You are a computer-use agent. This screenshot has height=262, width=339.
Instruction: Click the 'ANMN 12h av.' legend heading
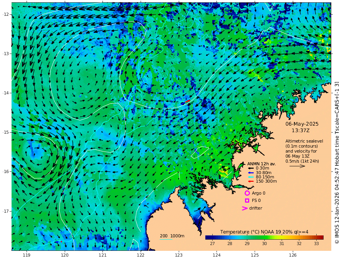click(x=262, y=164)
